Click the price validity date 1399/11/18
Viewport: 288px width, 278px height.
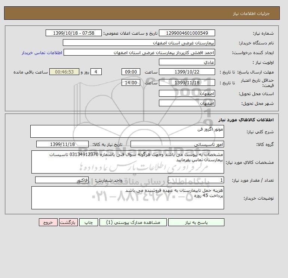(187, 82)
